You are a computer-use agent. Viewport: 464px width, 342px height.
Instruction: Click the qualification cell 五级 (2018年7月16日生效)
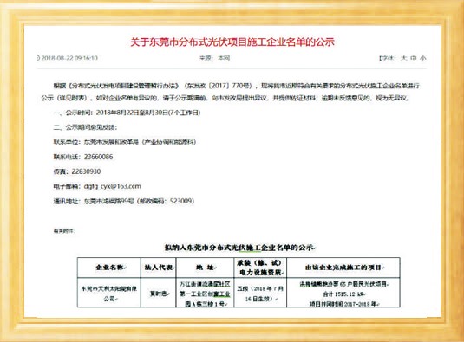click(260, 294)
